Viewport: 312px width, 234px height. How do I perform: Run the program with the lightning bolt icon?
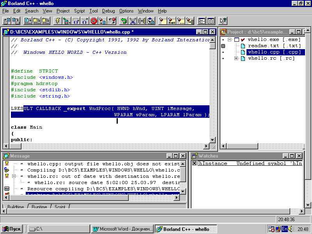click(x=58, y=21)
